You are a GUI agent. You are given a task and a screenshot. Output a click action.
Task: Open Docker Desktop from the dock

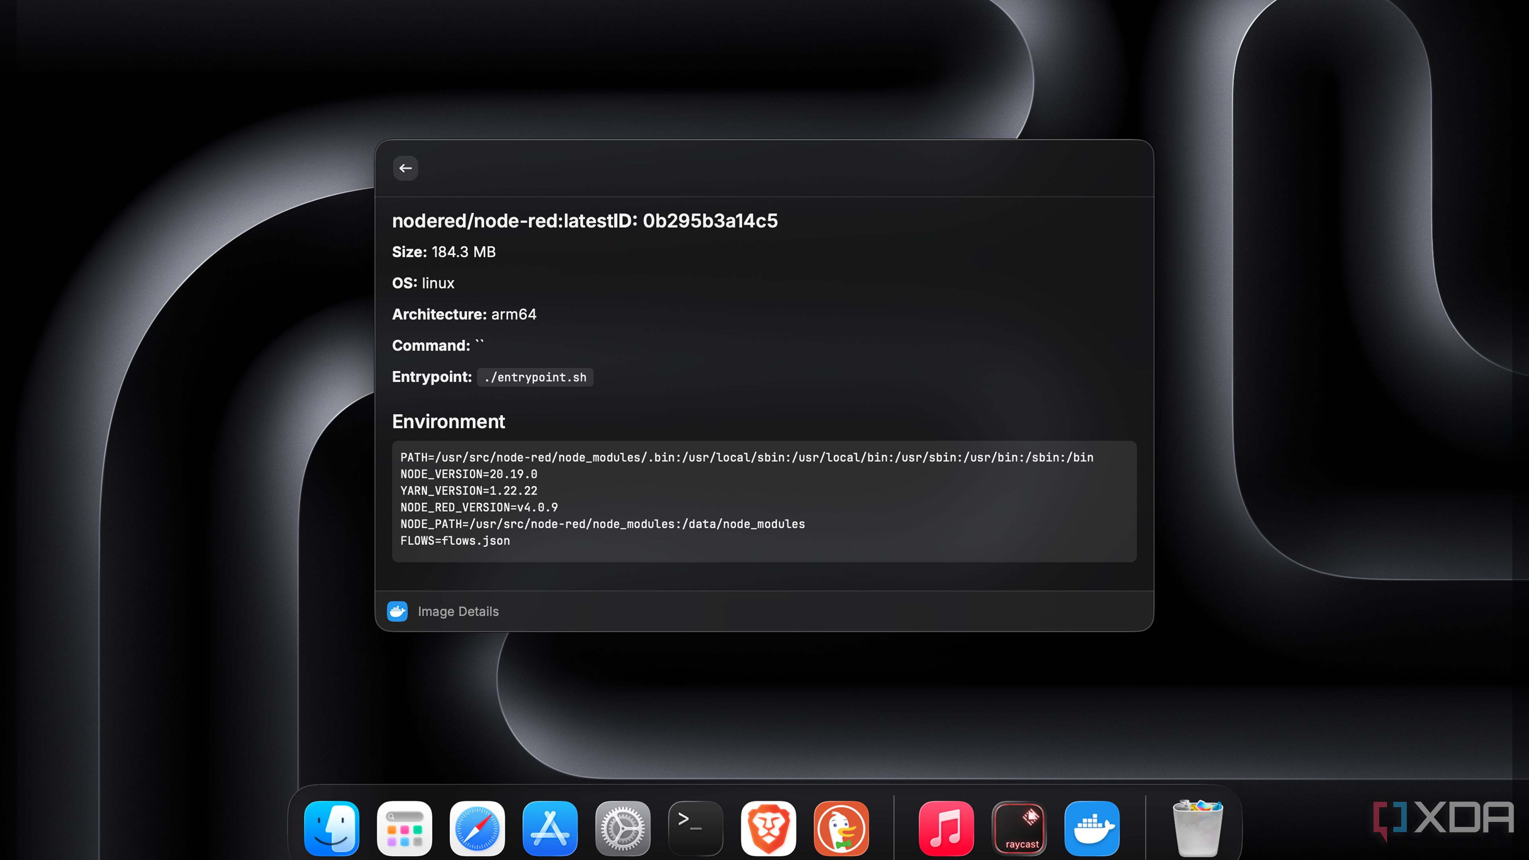[1092, 828]
